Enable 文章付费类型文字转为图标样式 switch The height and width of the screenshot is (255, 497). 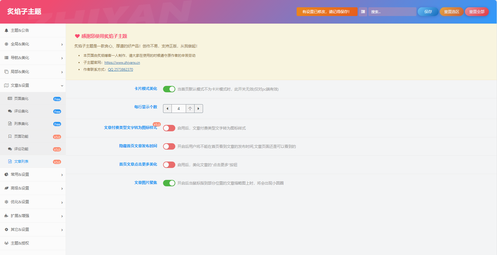click(x=169, y=128)
